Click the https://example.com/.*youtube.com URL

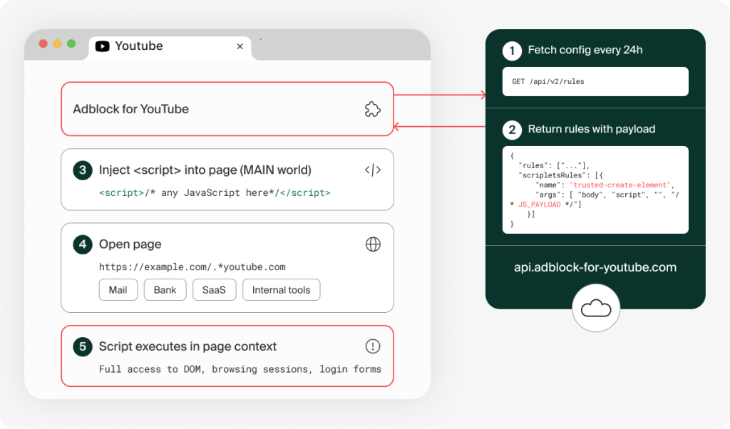coord(192,267)
